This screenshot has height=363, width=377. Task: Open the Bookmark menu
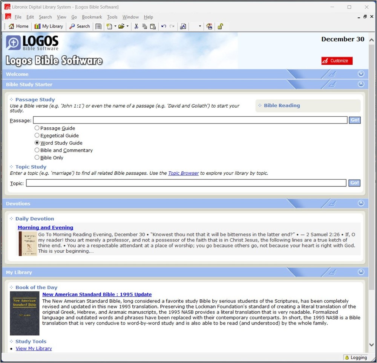point(92,17)
